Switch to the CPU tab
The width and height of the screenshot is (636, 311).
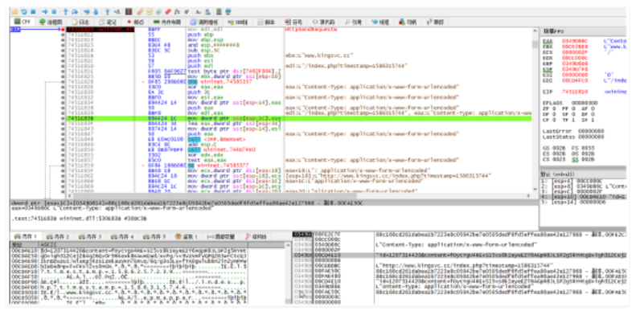click(x=23, y=22)
